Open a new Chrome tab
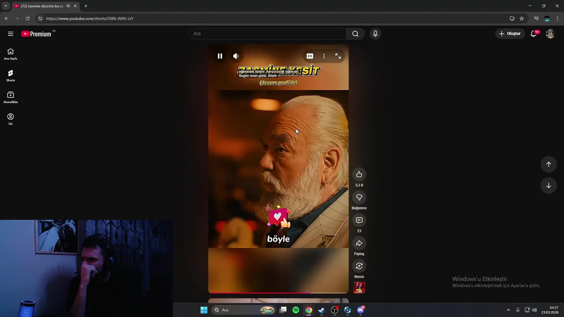 pyautogui.click(x=85, y=6)
